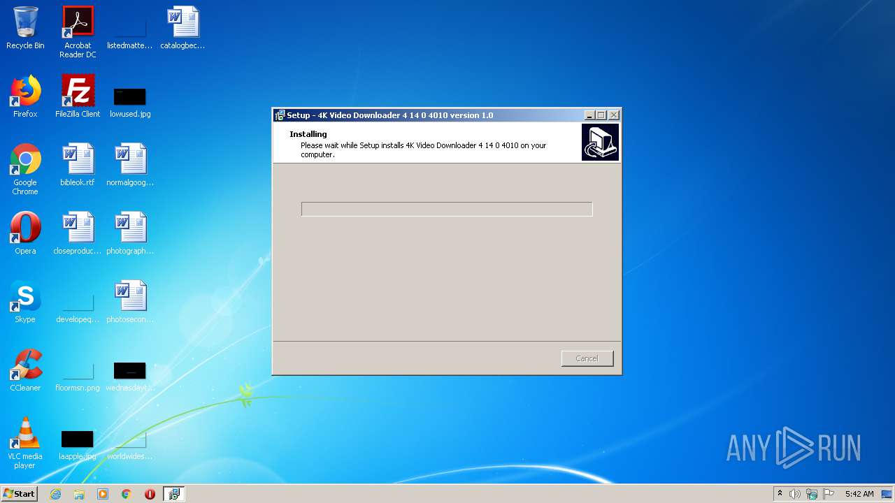Click the 'Installing' heading text
The height and width of the screenshot is (503, 895).
click(308, 134)
